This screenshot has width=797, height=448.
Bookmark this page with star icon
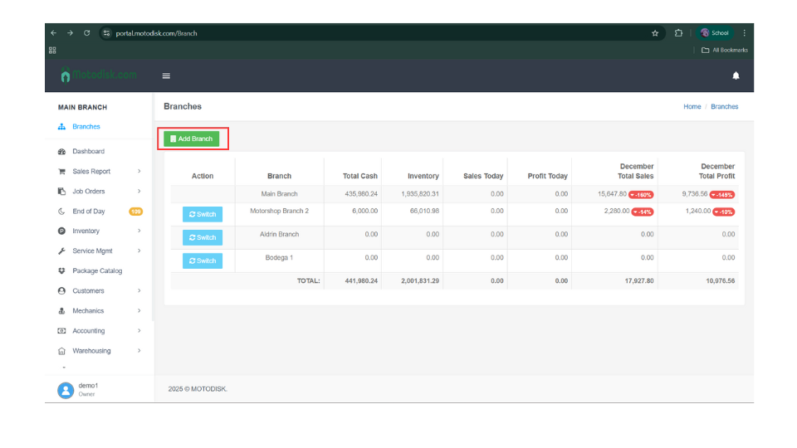(655, 33)
